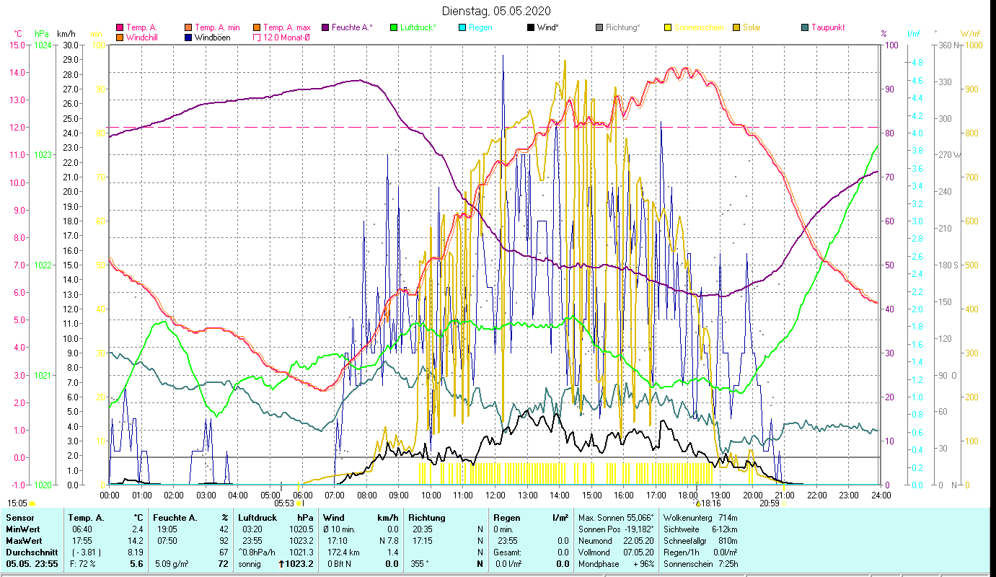Click the 355 ° direction value
996x577 pixels.
[419, 564]
